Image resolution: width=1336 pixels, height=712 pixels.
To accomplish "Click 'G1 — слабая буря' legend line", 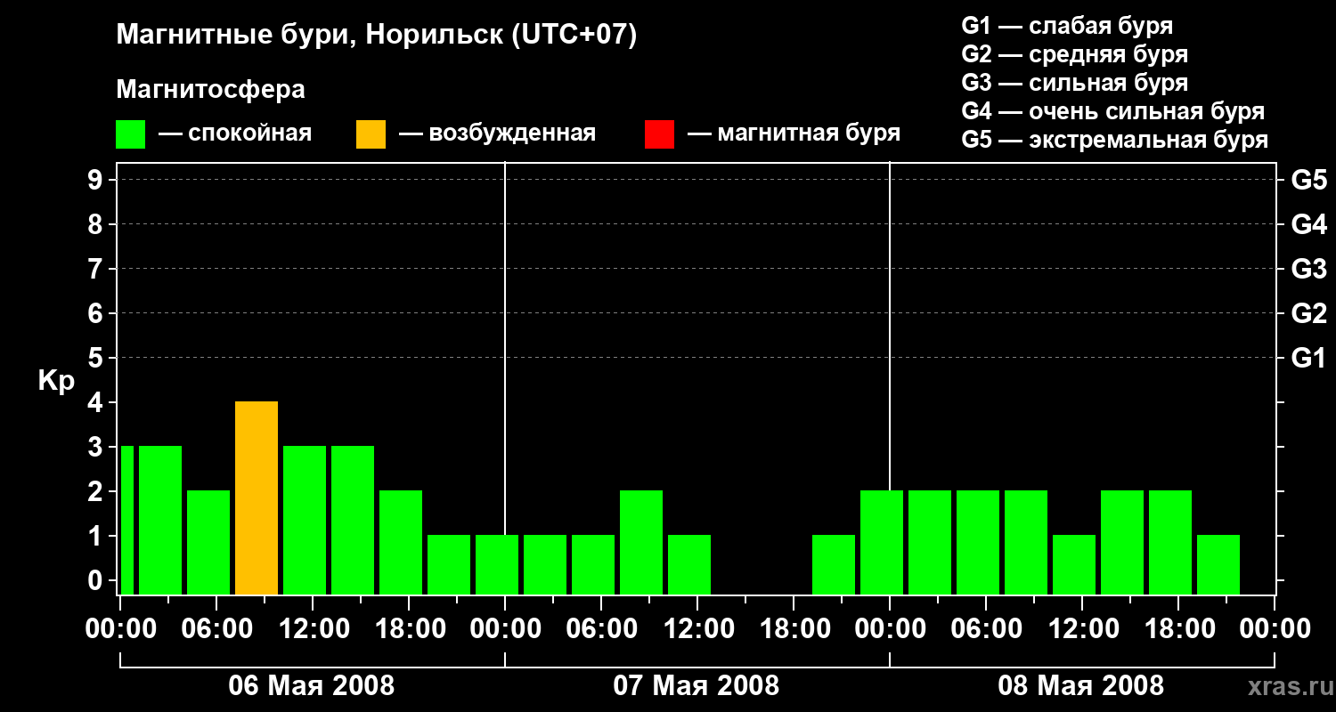I will point(1067,26).
